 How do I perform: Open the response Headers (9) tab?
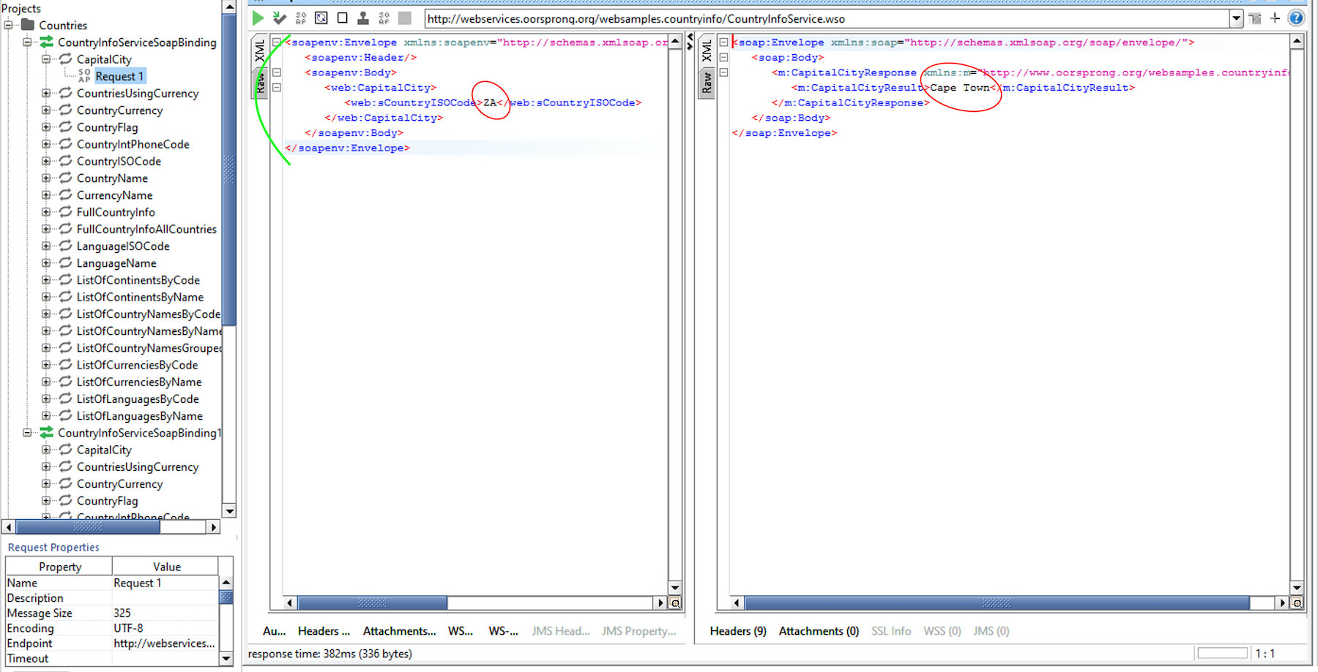(x=737, y=631)
